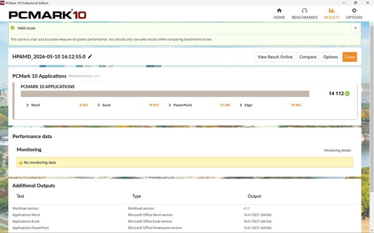
Task: Click the green check beside score 14 112
Action: tap(347, 94)
